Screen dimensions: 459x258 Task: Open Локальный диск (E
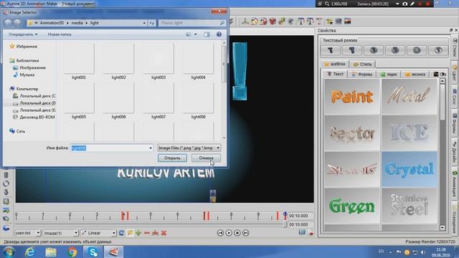(x=37, y=110)
